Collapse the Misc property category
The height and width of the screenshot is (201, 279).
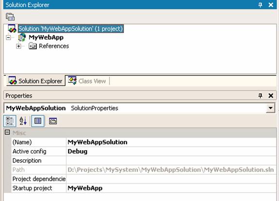point(7,132)
